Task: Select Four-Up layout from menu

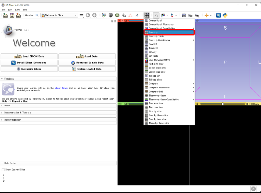Action: 169,32
